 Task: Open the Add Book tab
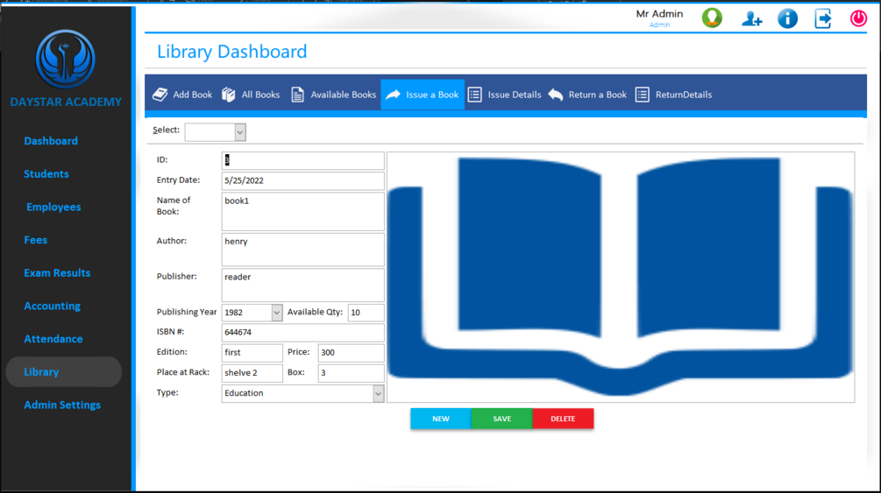point(182,95)
